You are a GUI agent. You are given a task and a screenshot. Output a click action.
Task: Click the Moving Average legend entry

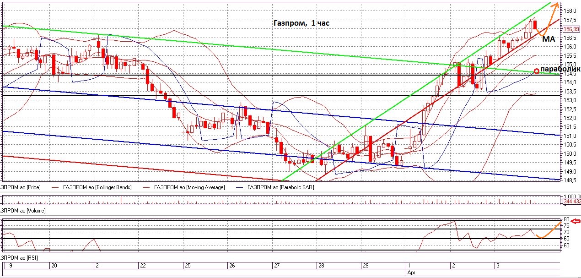click(x=189, y=187)
